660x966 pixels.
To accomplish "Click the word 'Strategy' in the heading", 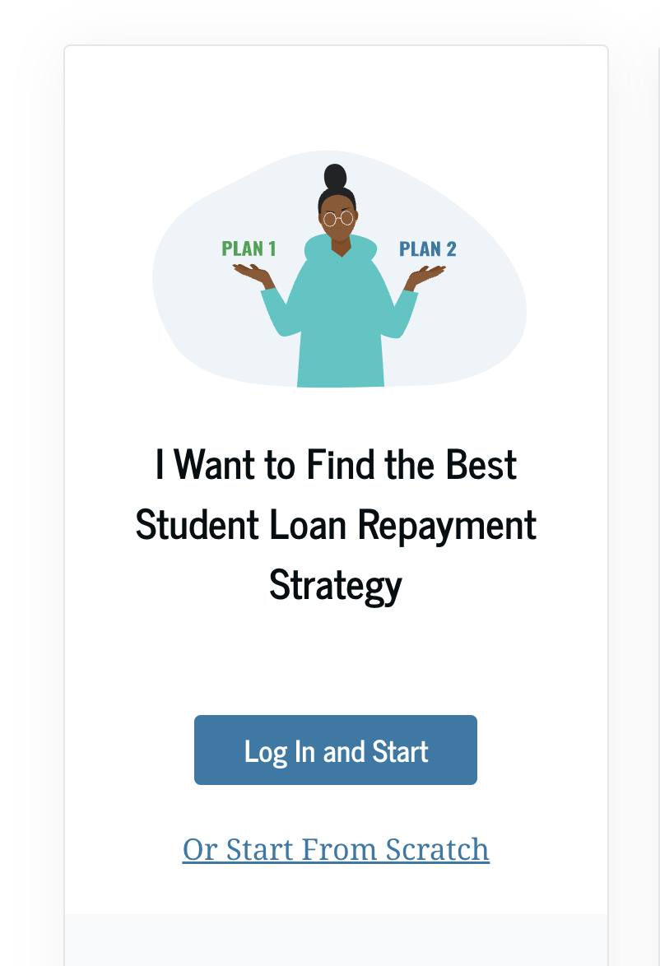I will point(336,585).
